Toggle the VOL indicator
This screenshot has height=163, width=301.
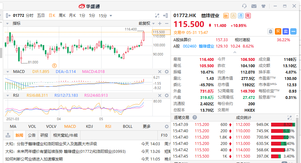coord(32,127)
